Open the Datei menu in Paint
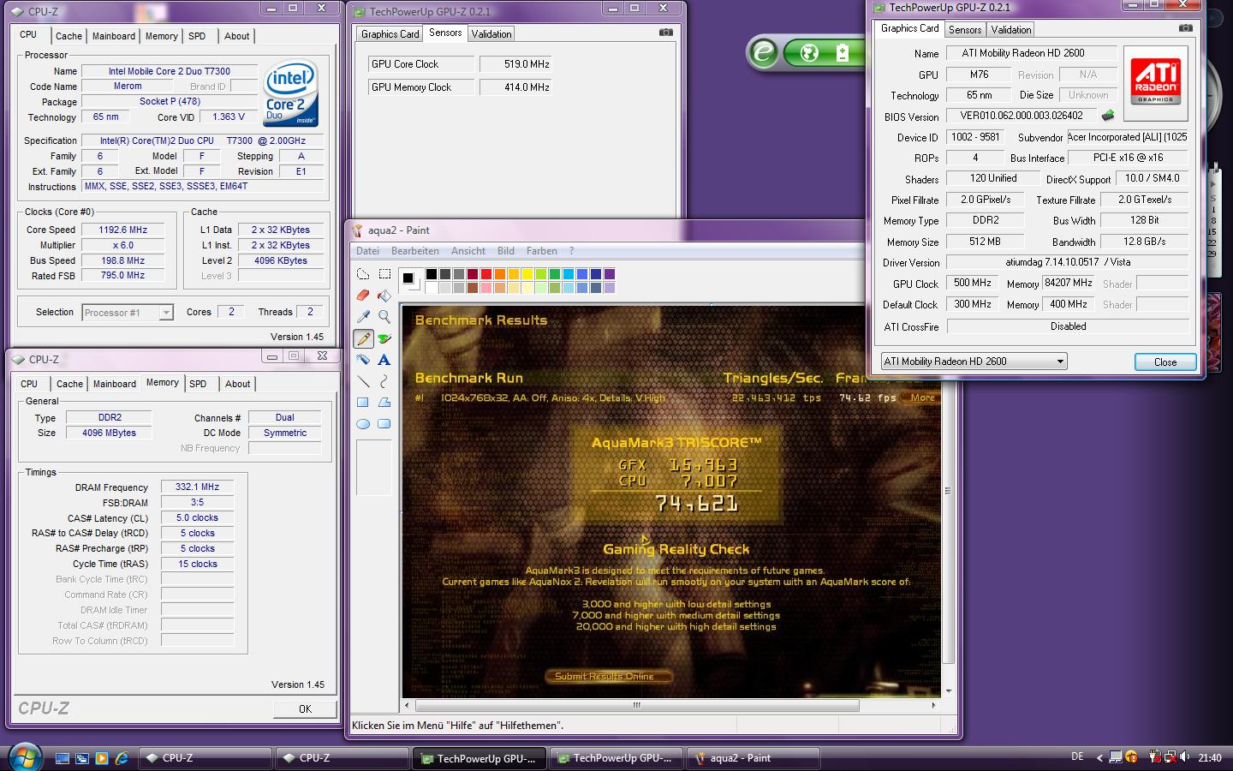 tap(367, 251)
